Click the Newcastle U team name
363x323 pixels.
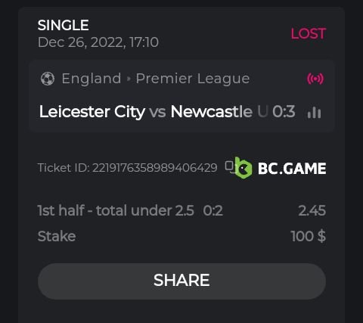coord(219,111)
